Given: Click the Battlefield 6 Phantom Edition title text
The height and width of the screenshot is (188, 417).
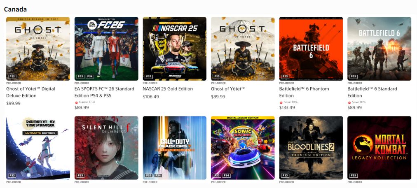Looking at the screenshot, I should pyautogui.click(x=304, y=92).
